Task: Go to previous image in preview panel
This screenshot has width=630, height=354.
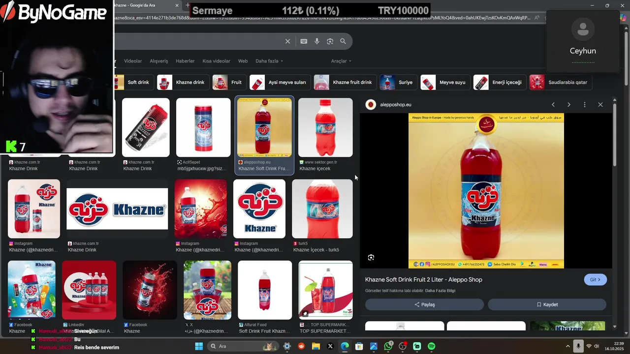Action: pyautogui.click(x=553, y=105)
